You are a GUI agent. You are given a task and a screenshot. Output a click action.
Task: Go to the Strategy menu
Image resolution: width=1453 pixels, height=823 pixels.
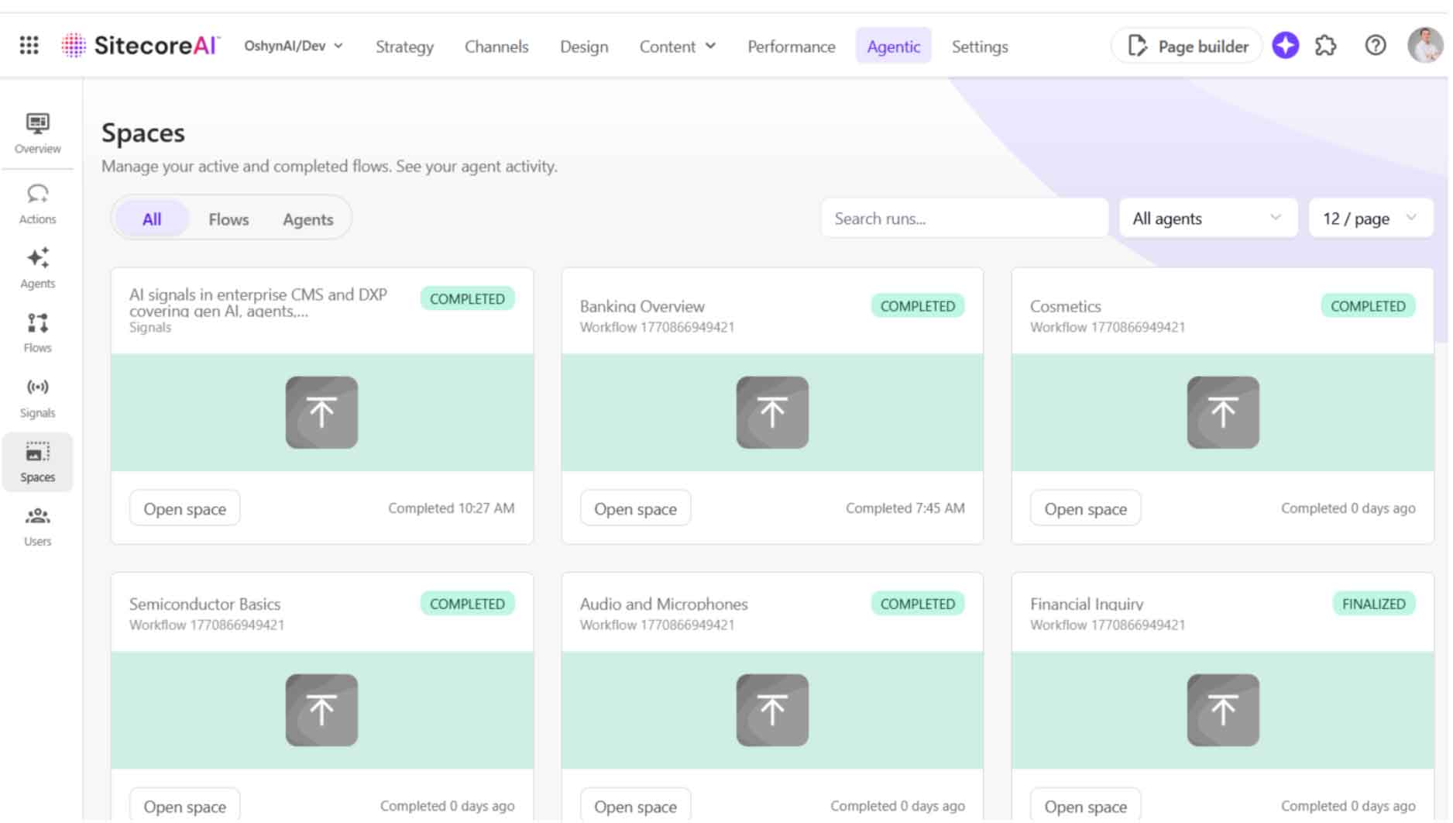[x=406, y=46]
